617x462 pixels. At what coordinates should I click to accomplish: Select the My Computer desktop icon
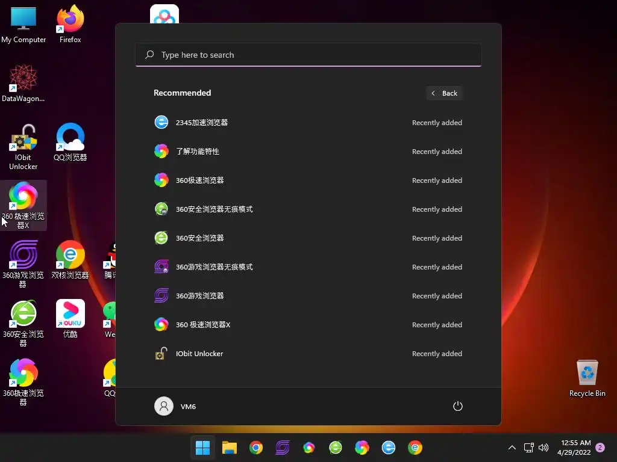click(x=23, y=24)
